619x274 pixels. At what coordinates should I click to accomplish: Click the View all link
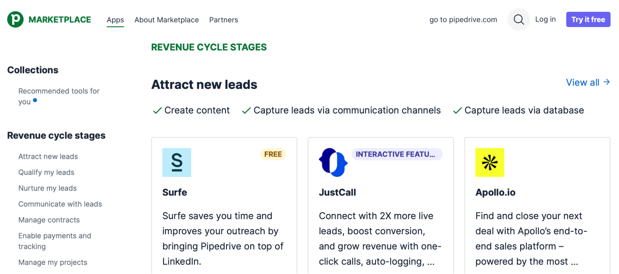click(x=583, y=82)
